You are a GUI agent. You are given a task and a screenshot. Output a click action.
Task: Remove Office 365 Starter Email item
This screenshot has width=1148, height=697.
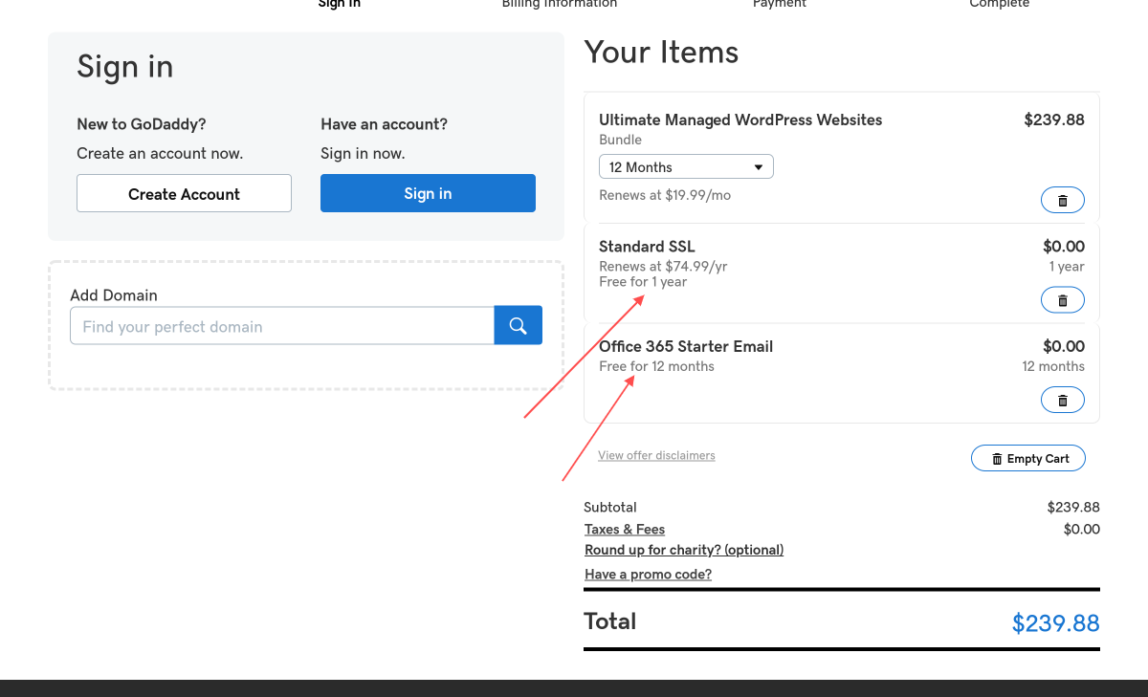(x=1062, y=400)
